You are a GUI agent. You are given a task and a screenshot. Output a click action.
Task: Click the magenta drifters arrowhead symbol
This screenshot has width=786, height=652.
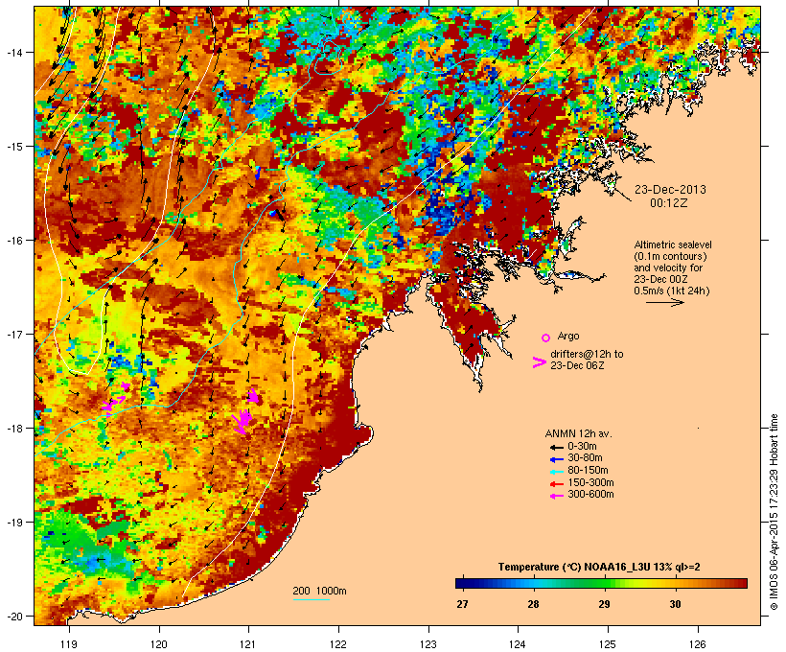pyautogui.click(x=540, y=362)
